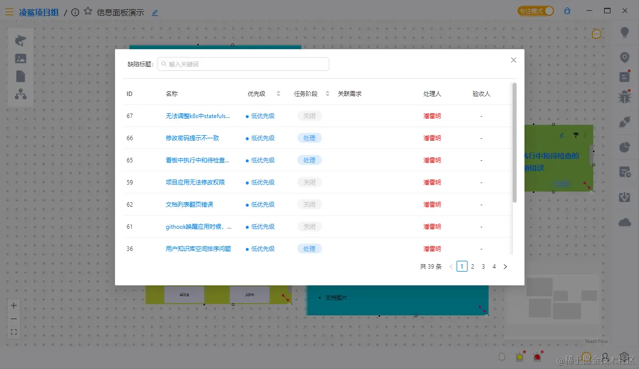Edit the board title with pencil icon

155,13
